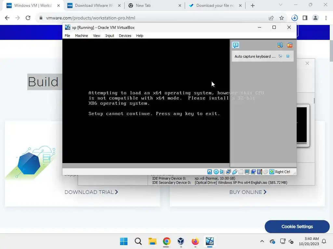333x249 pixels.
Task: Click inside the black VM display
Action: click(146, 101)
